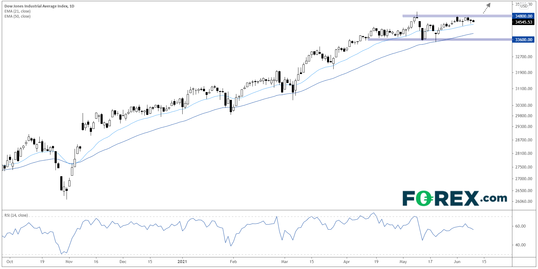Click the Jun label on time axis

457,262
